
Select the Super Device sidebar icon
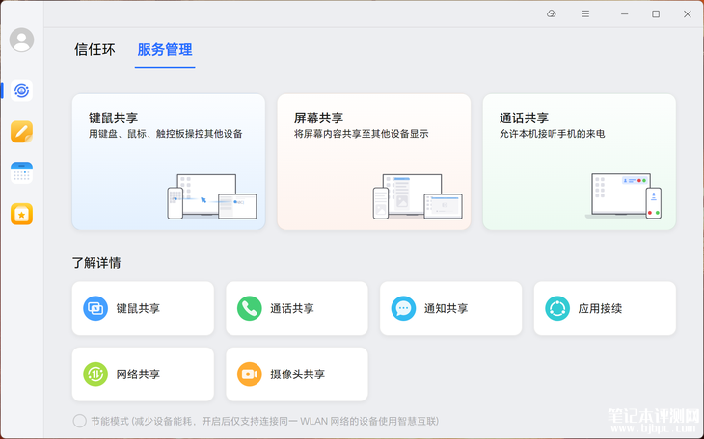[21, 90]
